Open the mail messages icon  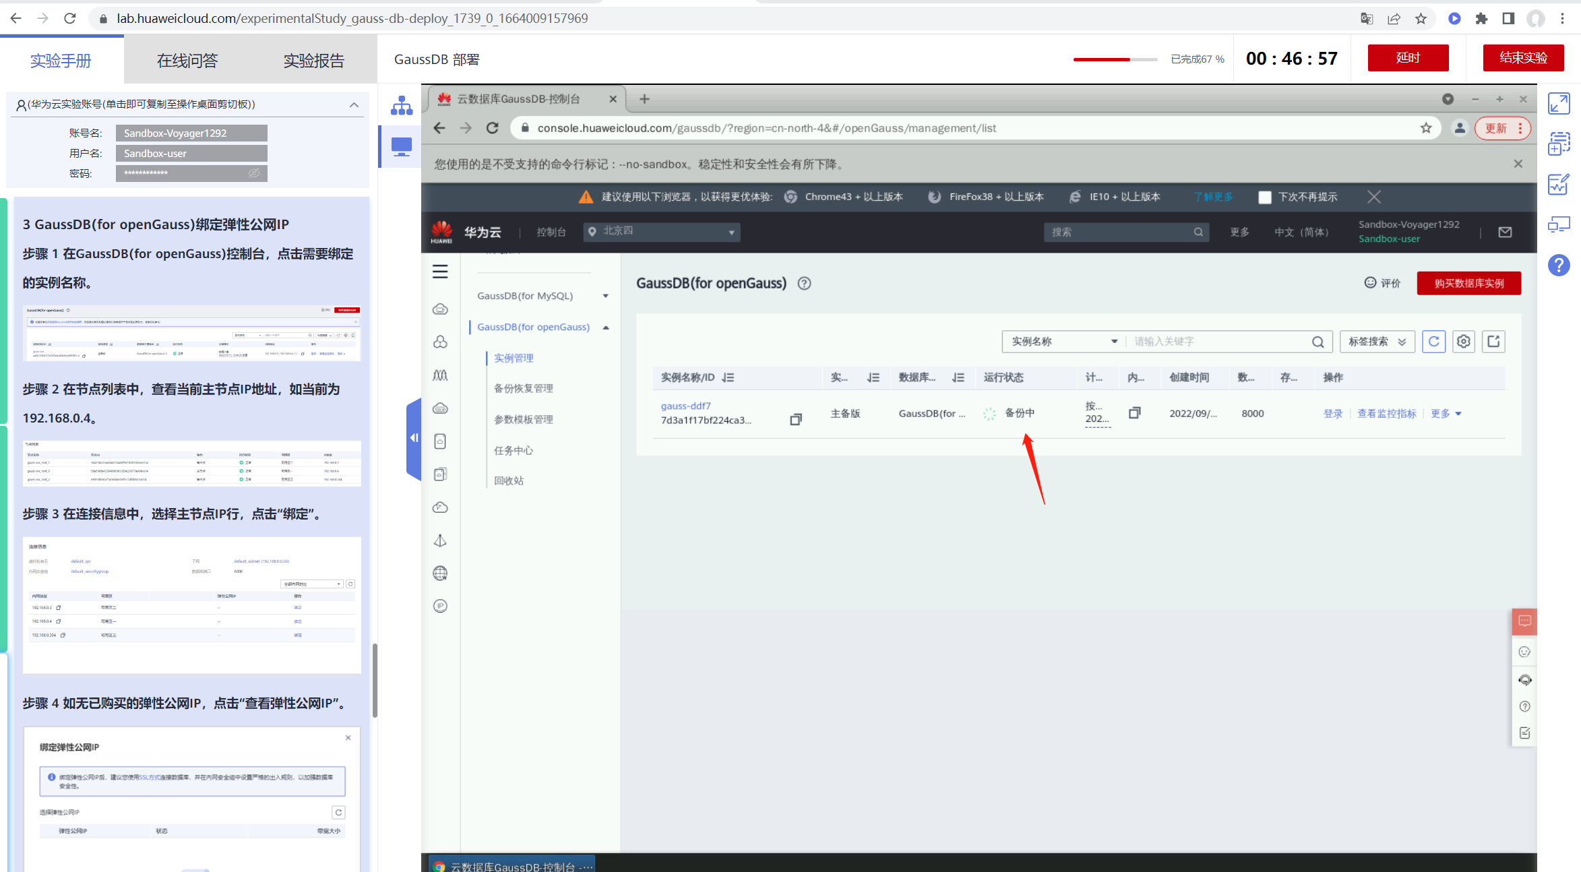click(x=1505, y=232)
